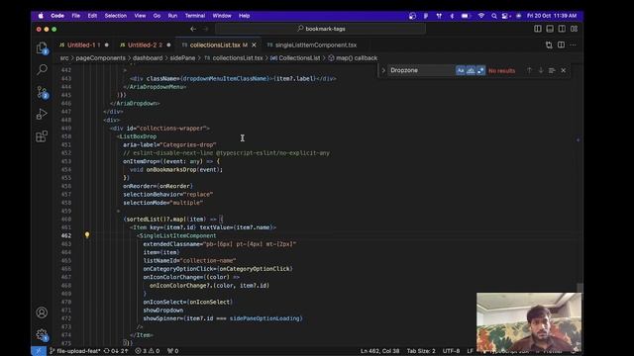The image size is (634, 356).
Task: Open the Apple menu
Action: pos(41,16)
